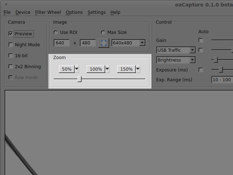Viewport: 233px width, 175px height.
Task: Enable 2x2 Binning checkbox
Action: tap(11, 66)
